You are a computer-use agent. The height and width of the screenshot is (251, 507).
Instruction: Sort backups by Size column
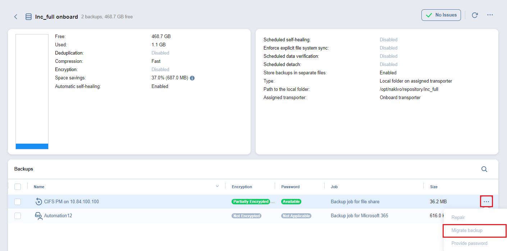(434, 187)
